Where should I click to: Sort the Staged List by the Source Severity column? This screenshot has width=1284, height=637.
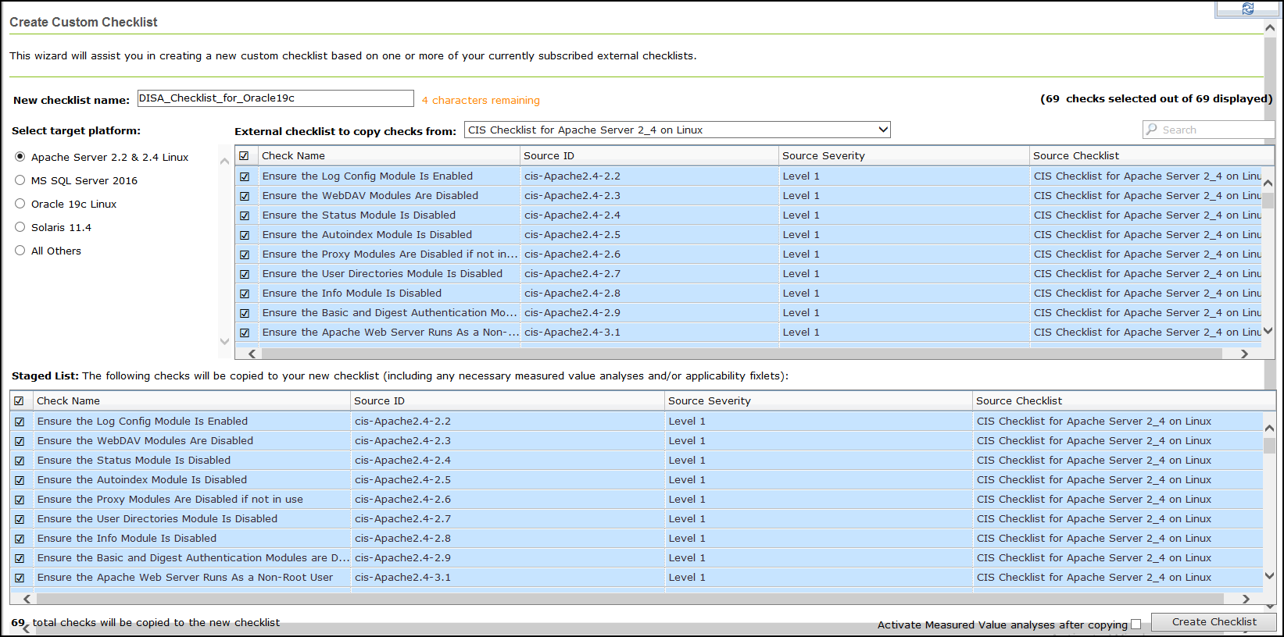(x=819, y=400)
